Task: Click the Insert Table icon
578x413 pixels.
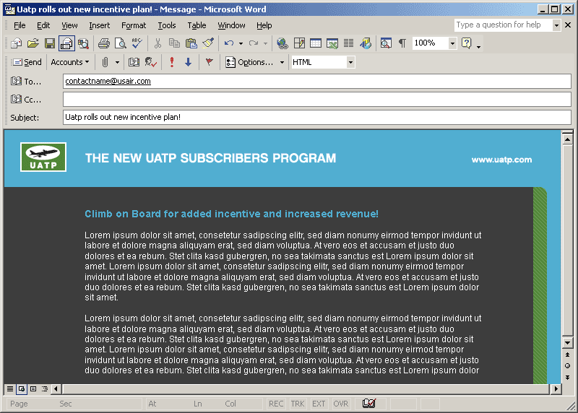Action: [316, 43]
